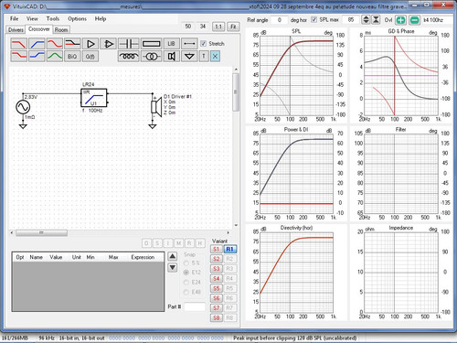Add a ground symbol

189,56
